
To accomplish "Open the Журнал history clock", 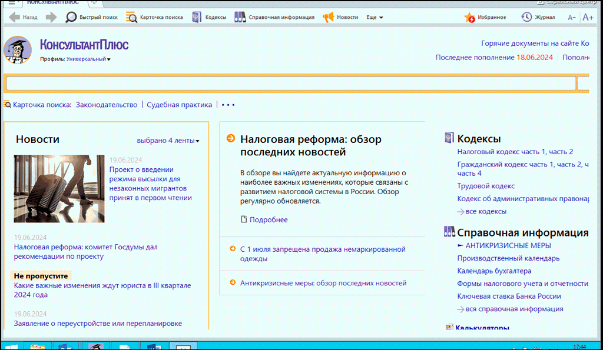I will tap(538, 17).
